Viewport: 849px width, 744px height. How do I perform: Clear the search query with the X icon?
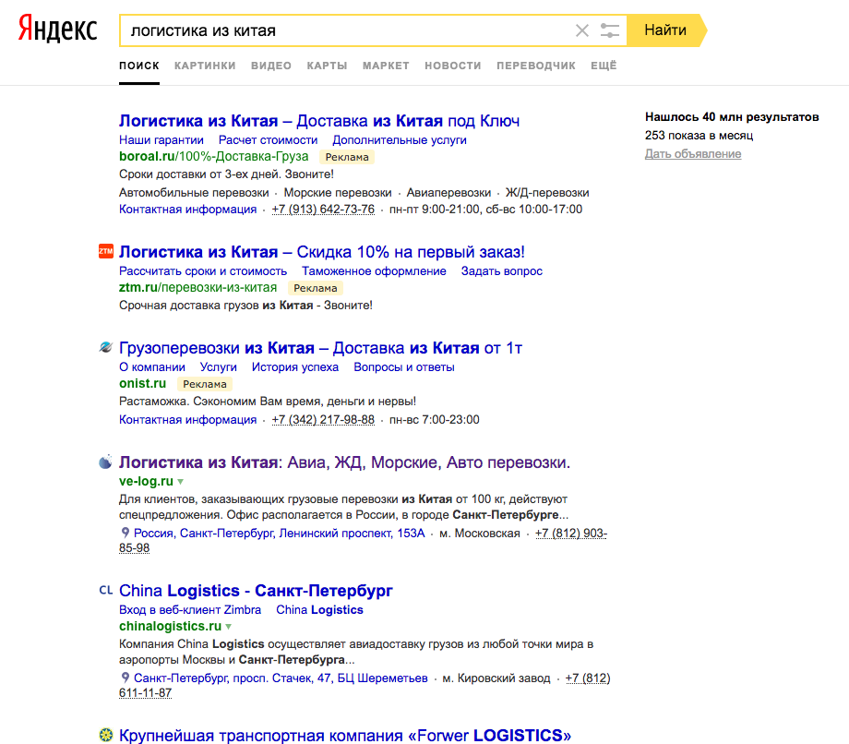(582, 30)
